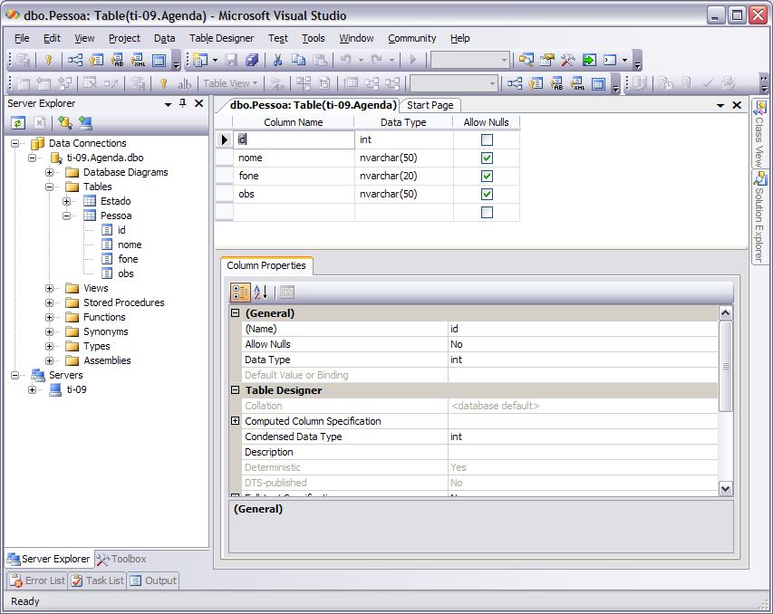773x614 pixels.
Task: Collapse the Pessoa table node
Action: [67, 216]
